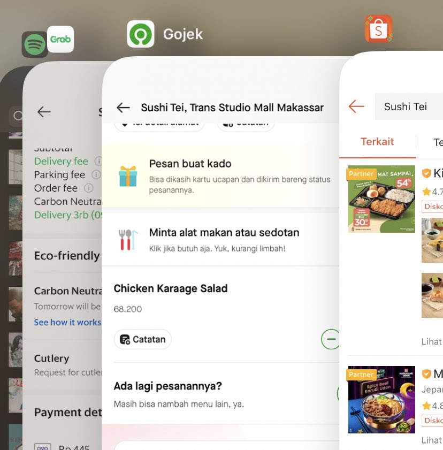Switch to the Terkait tab in Shopee
This screenshot has width=443, height=450.
click(377, 142)
